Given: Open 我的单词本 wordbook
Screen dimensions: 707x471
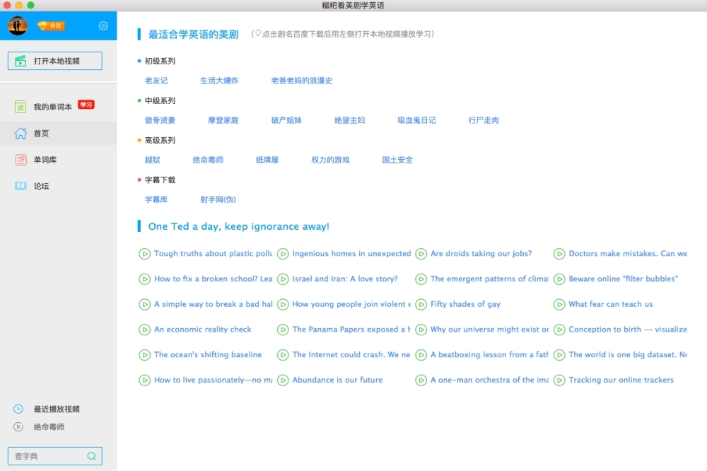Looking at the screenshot, I should point(52,107).
